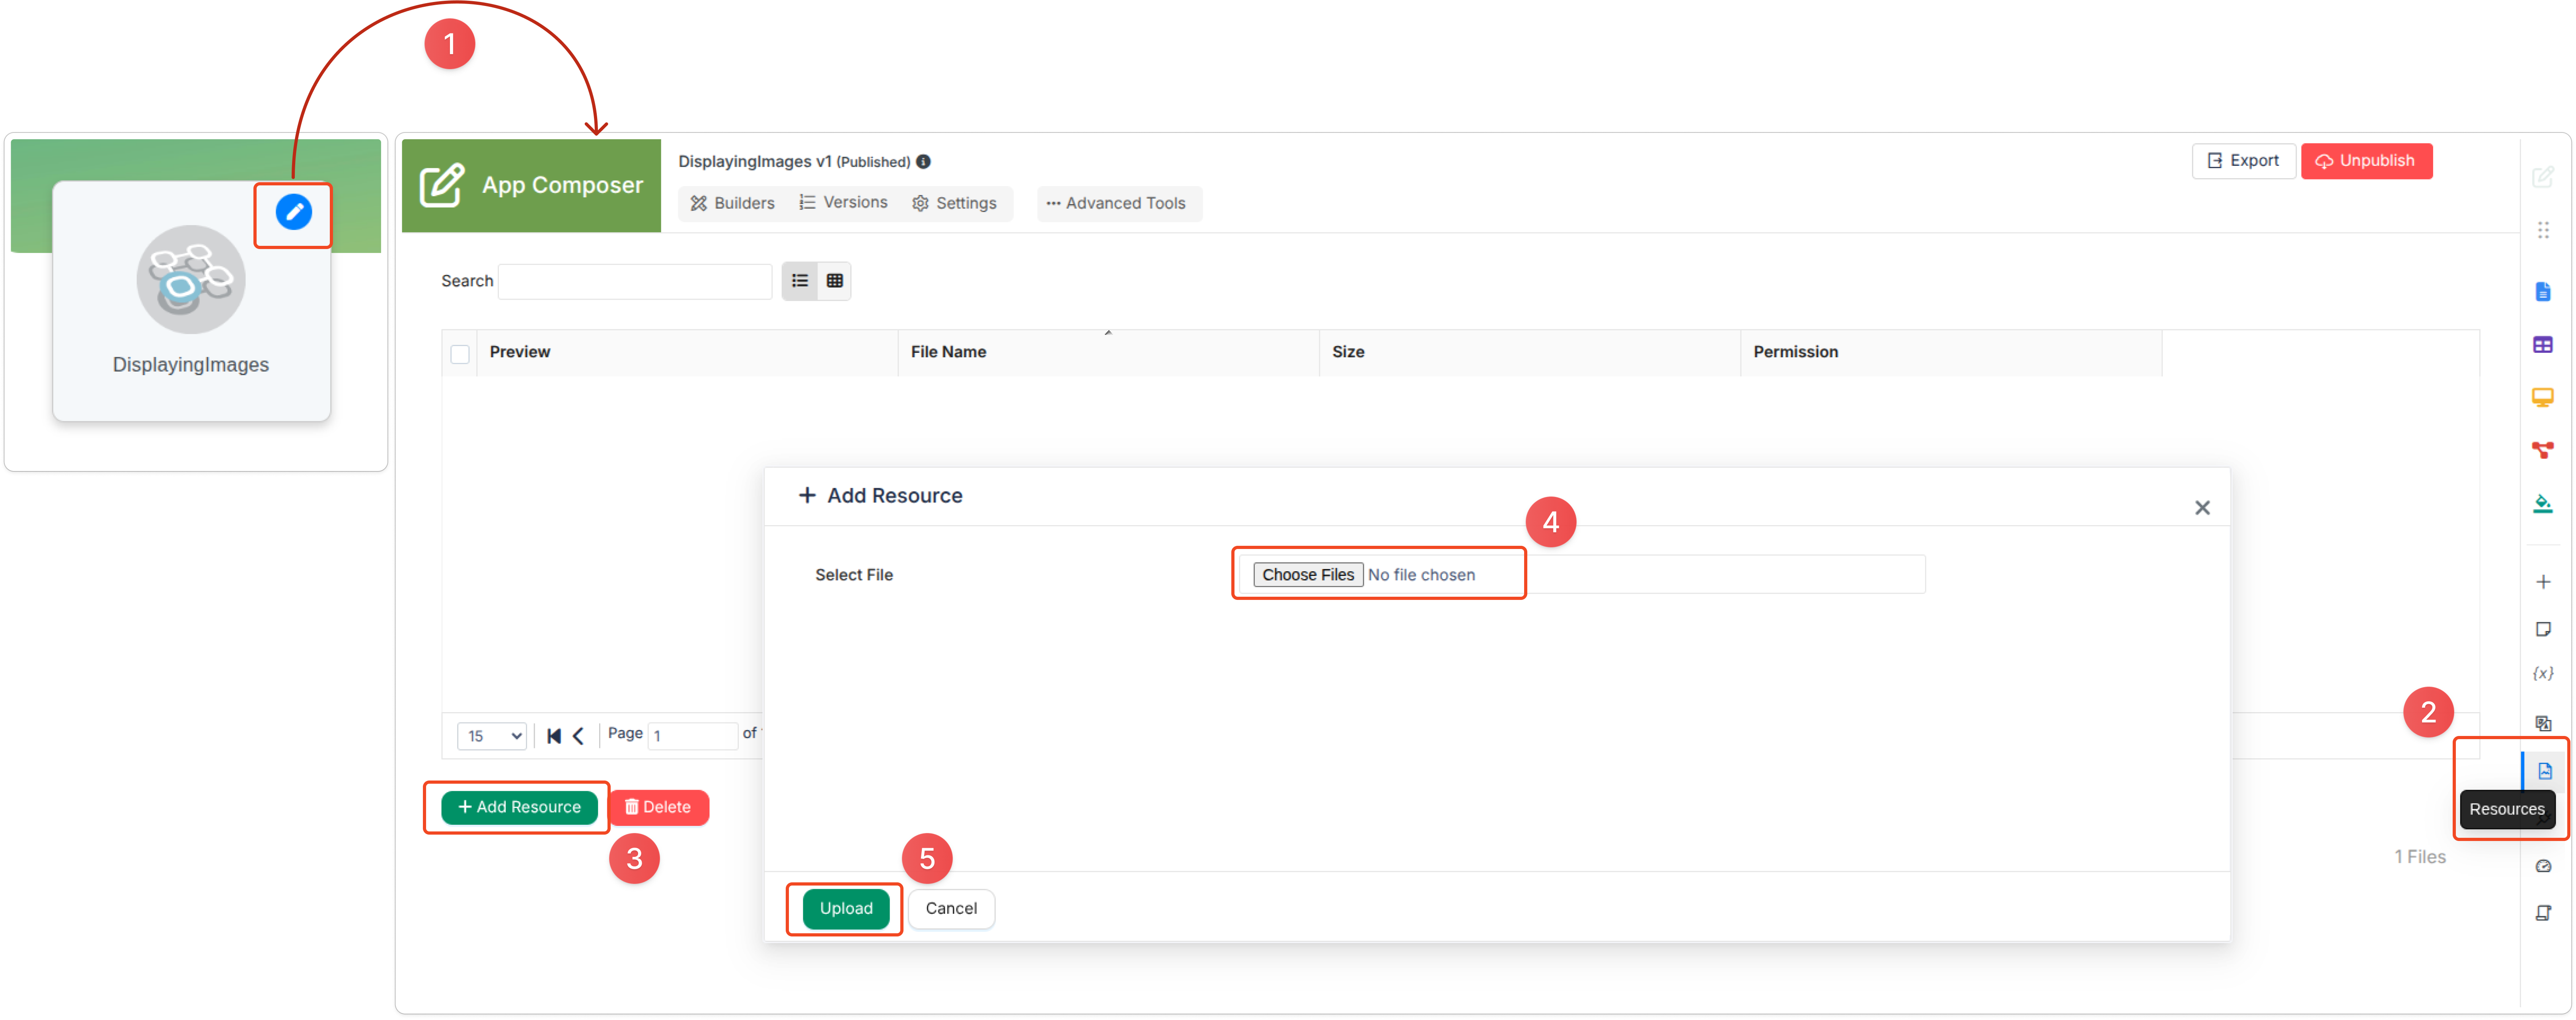Screen dimensions: 2576x1020
Task: Open the page size dropdown showing 15
Action: 492,736
